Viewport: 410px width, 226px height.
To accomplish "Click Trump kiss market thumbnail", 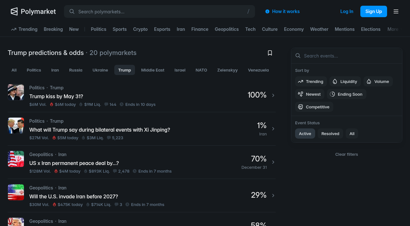I will (16, 92).
